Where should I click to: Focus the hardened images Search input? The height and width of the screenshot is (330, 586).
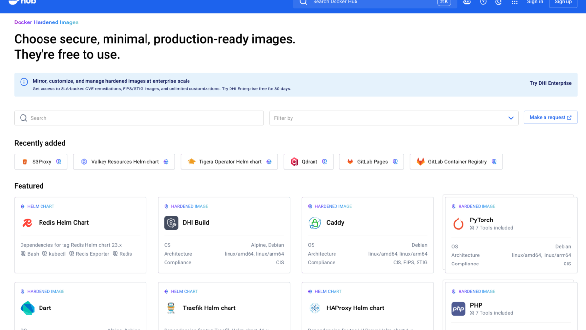point(139,118)
